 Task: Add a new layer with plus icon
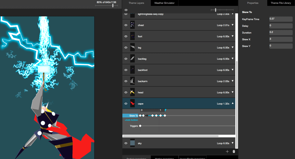pos(227,152)
